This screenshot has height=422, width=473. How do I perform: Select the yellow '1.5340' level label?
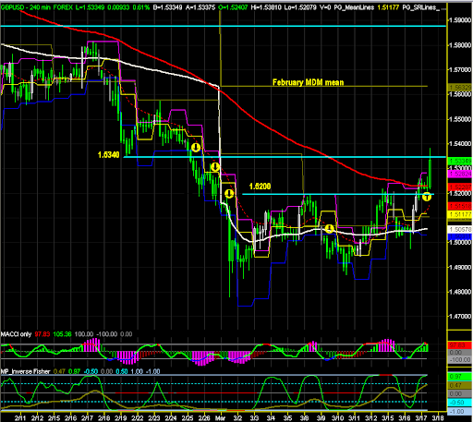tap(109, 155)
